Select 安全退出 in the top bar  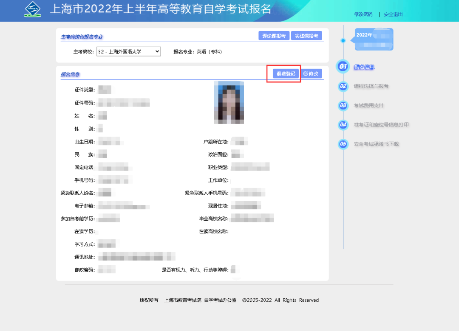coord(392,14)
